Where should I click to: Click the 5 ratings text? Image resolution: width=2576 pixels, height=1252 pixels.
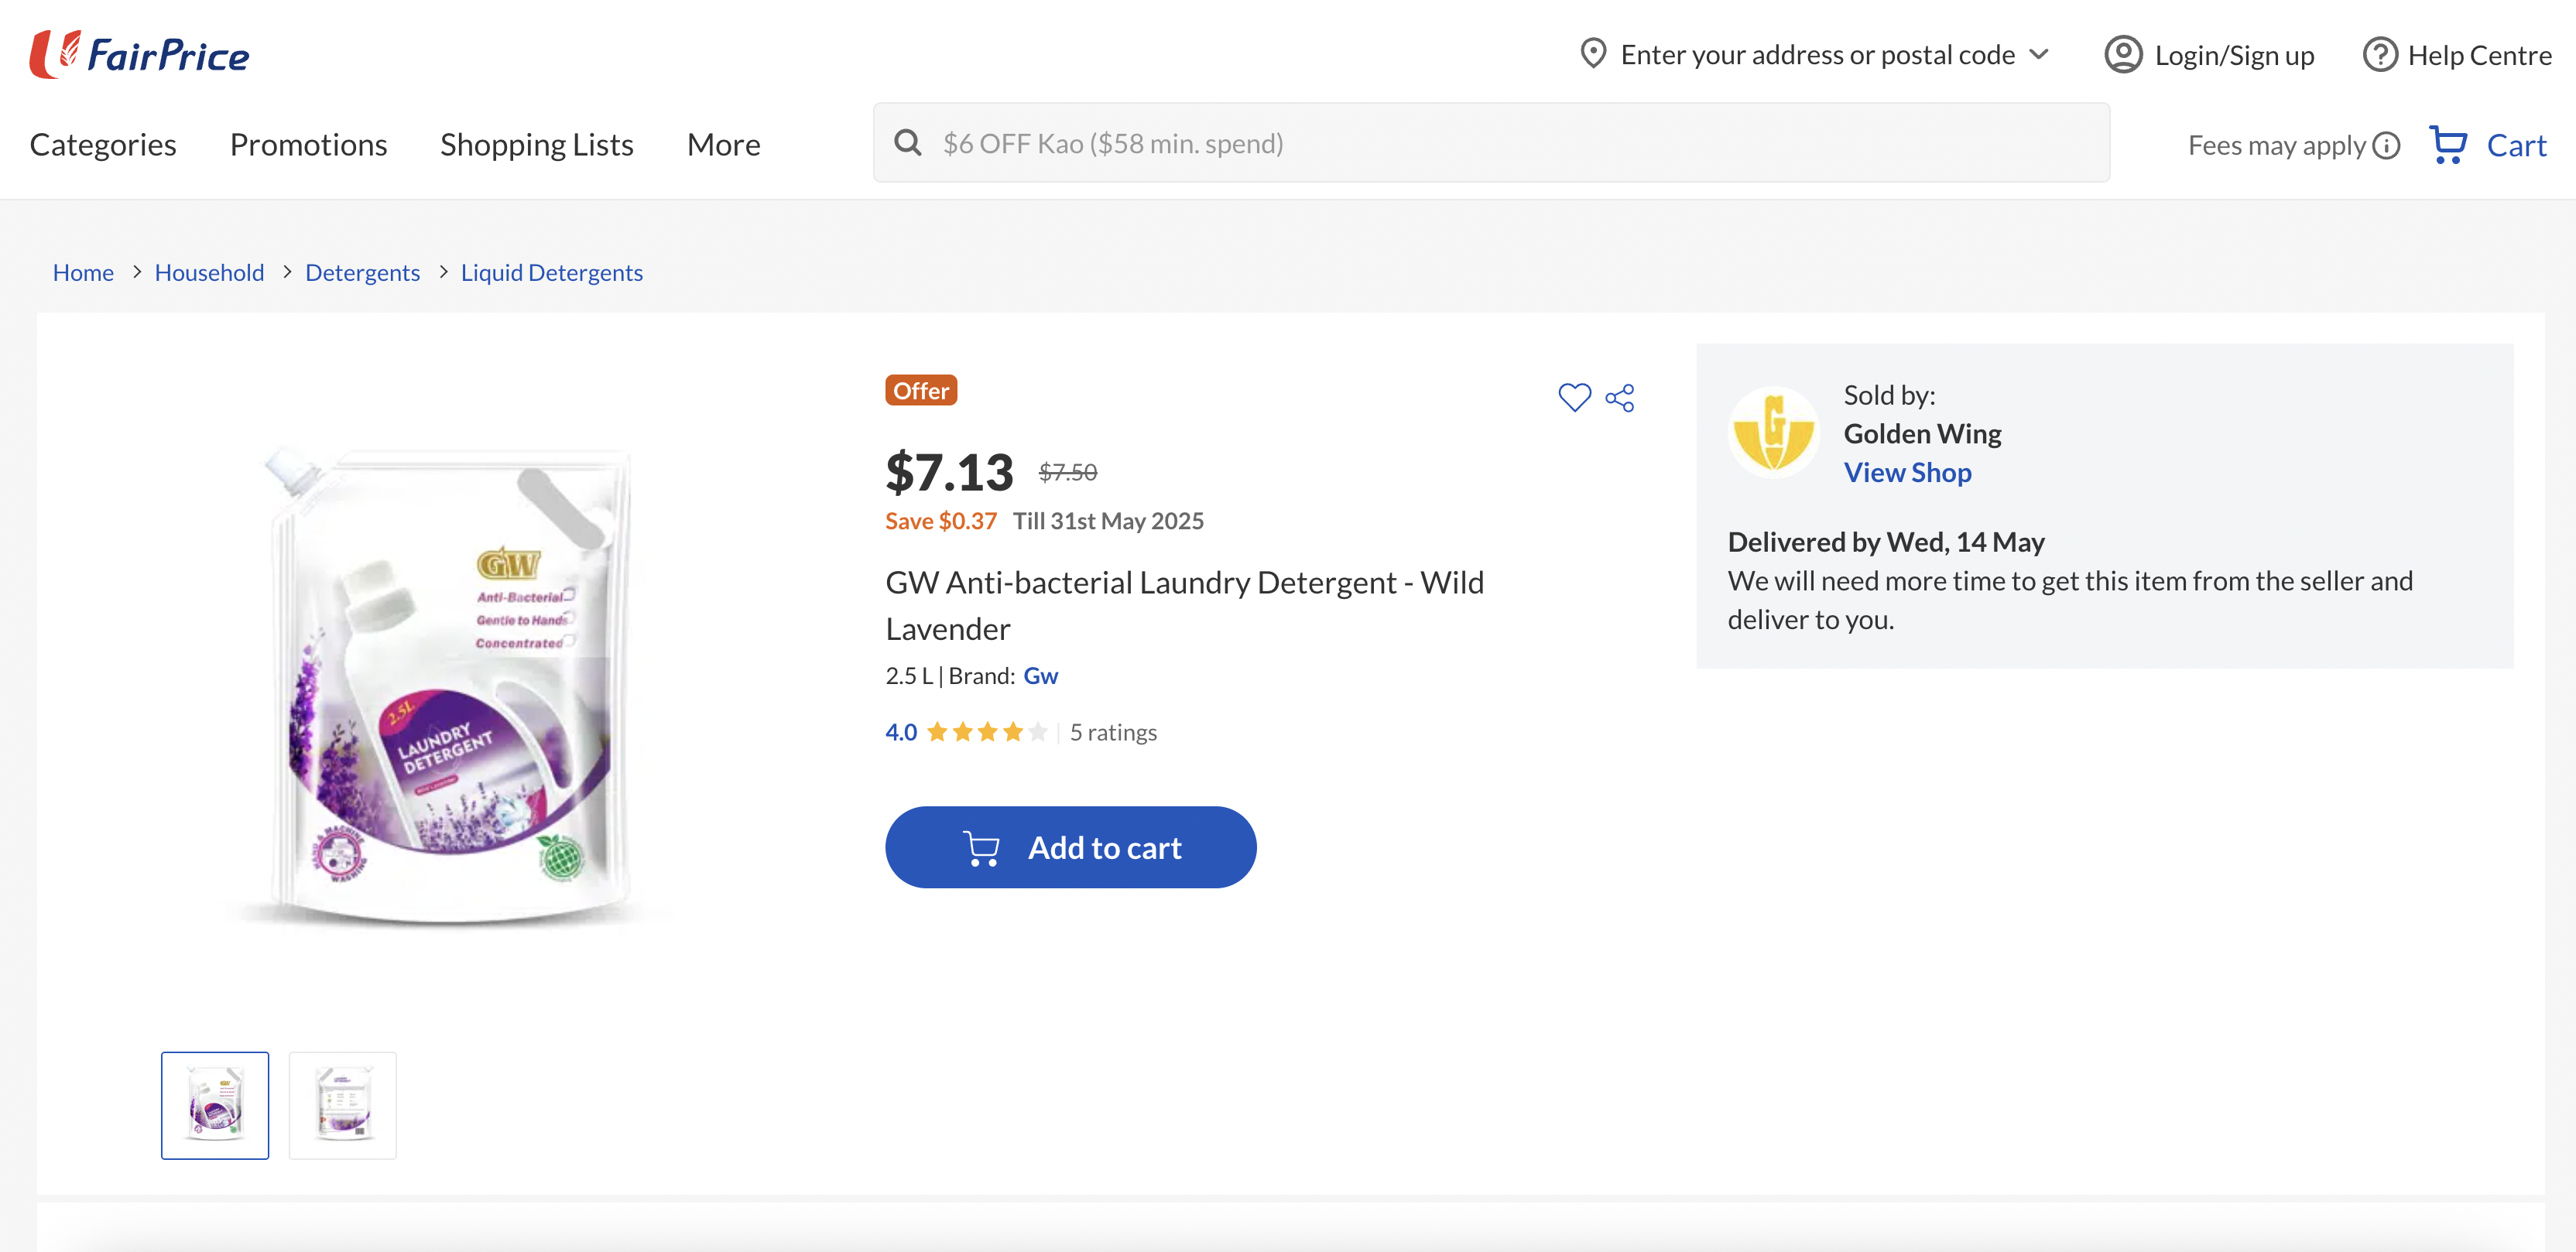(x=1113, y=732)
